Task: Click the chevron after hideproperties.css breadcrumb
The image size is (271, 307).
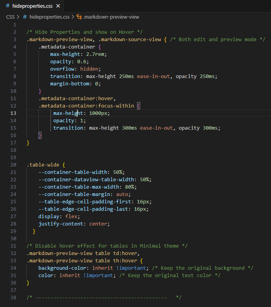Action: (x=73, y=17)
